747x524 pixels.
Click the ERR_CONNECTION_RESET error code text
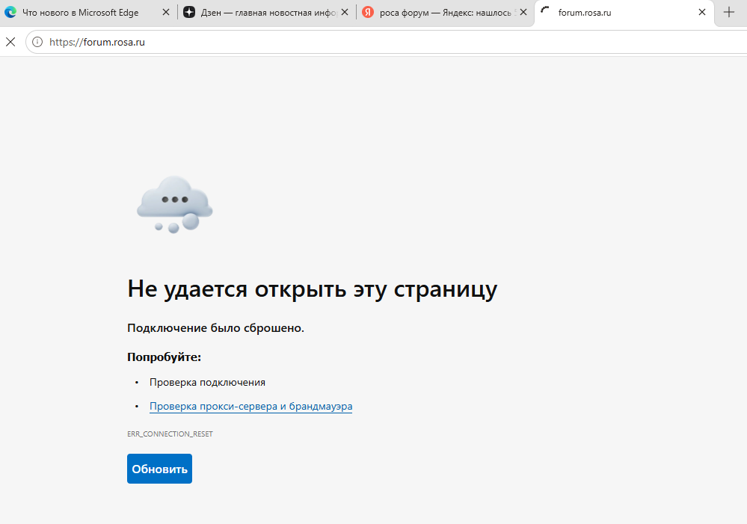click(170, 434)
